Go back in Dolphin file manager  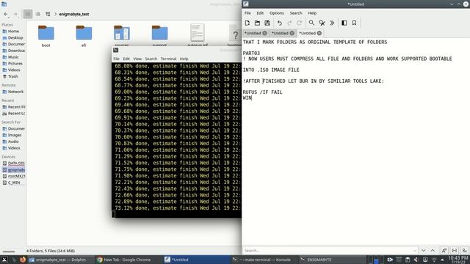click(6, 14)
